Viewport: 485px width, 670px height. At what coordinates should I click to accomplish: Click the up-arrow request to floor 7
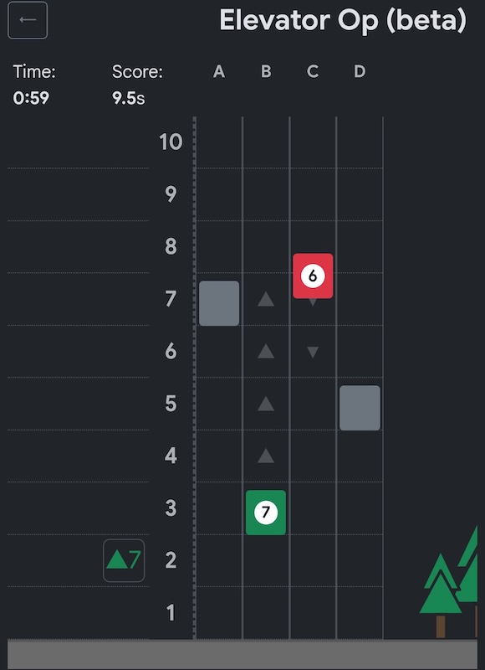coord(124,560)
